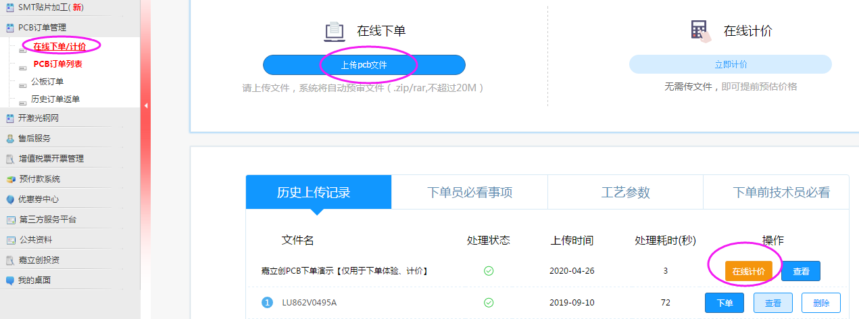Open the 公共资料 sidebar section

point(35,240)
